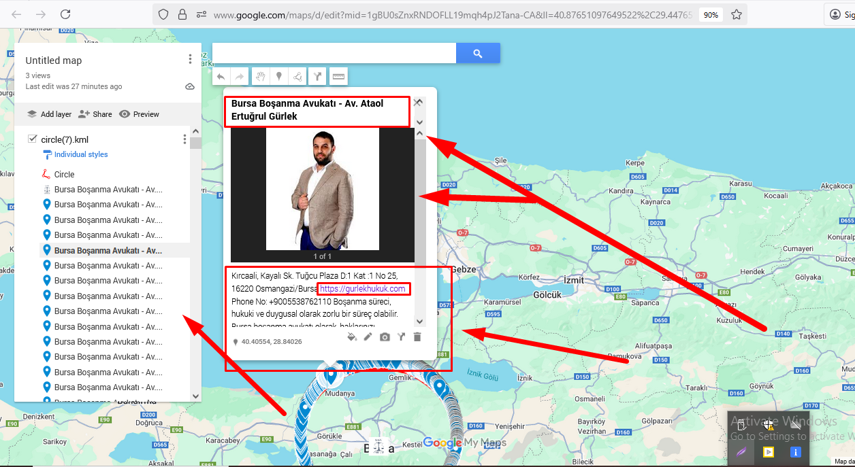Click the 90% zoom level badge
Viewport: 855px width, 467px height.
coord(711,14)
